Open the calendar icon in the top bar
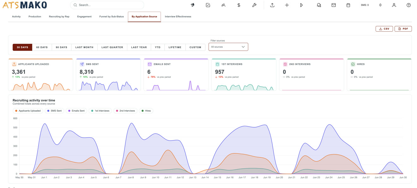417x188 pixels. 348,5
